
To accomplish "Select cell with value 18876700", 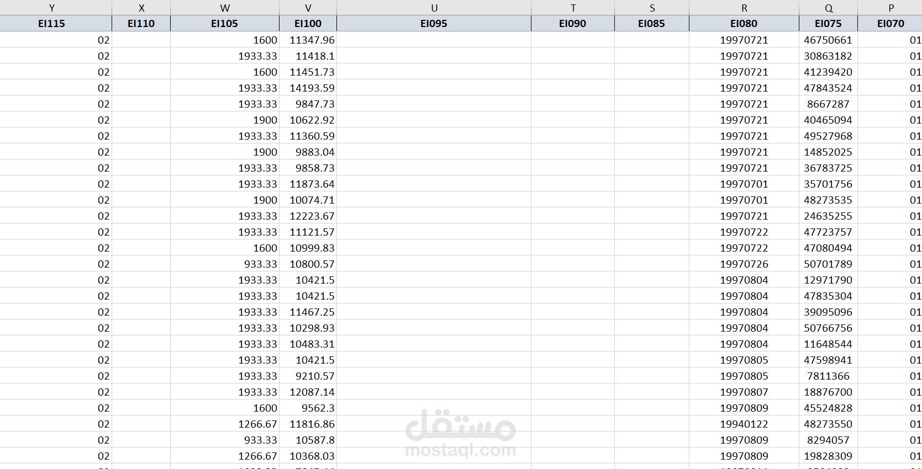I will (829, 392).
